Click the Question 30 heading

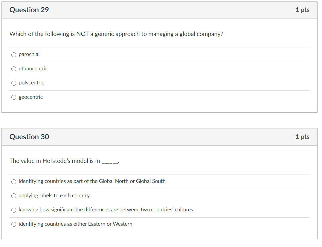[x=29, y=137]
